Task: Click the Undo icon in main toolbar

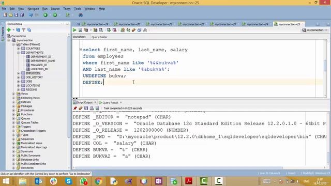Action: pyautogui.click(x=31, y=15)
